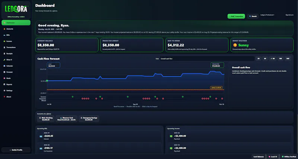This screenshot has width=298, height=159.
Task: Click the green Offline Verified status dot
Action: pyautogui.click(x=283, y=157)
